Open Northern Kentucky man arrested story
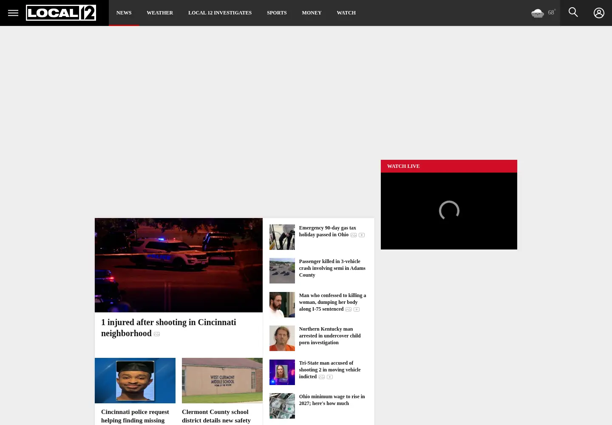Image resolution: width=612 pixels, height=425 pixels. 330,336
